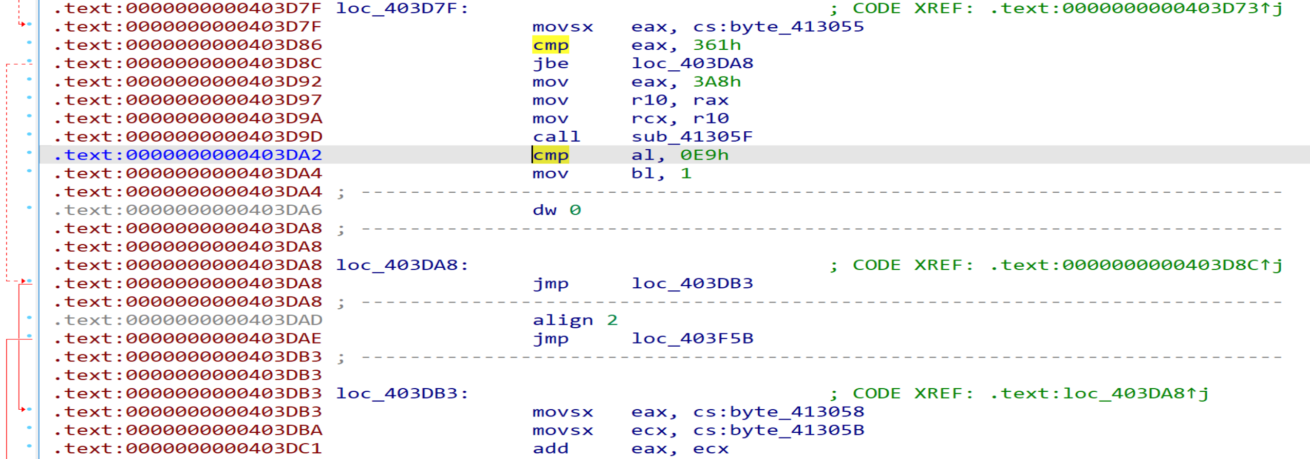Select the immediate value 0E9h

704,155
